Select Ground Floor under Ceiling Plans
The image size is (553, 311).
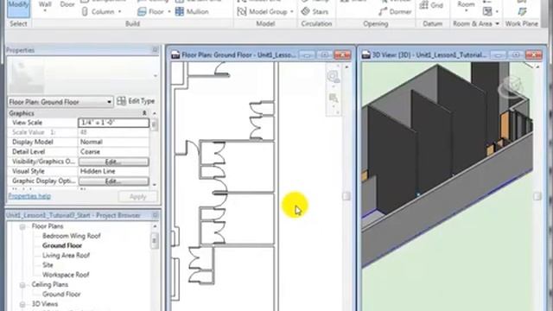point(61,294)
